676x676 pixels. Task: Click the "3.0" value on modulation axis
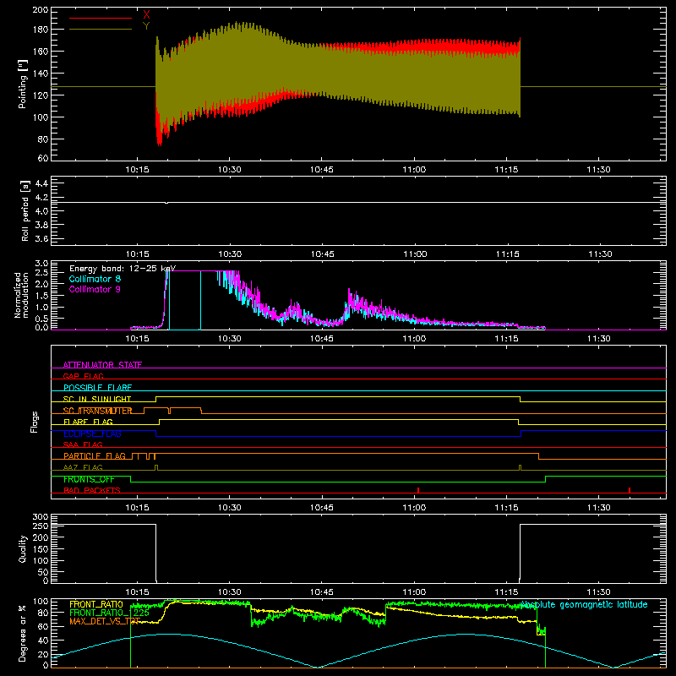(41, 264)
